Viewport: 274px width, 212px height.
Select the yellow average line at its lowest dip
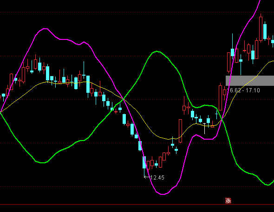pos(169,139)
